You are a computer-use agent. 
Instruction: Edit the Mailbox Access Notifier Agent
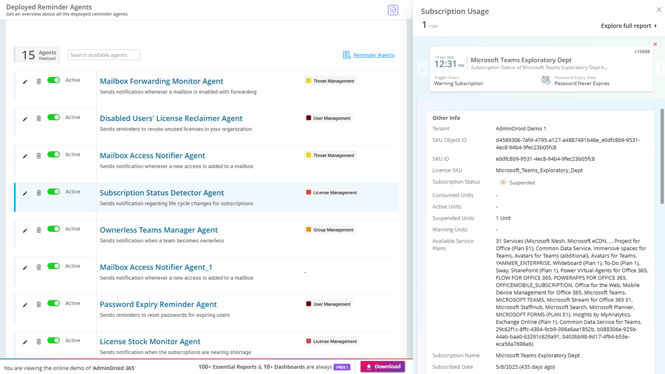pos(25,156)
